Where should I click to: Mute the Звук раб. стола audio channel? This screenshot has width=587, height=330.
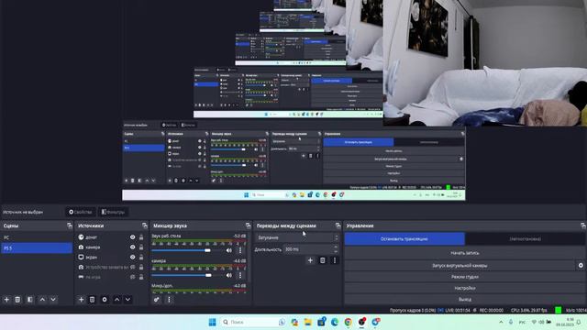click(229, 250)
